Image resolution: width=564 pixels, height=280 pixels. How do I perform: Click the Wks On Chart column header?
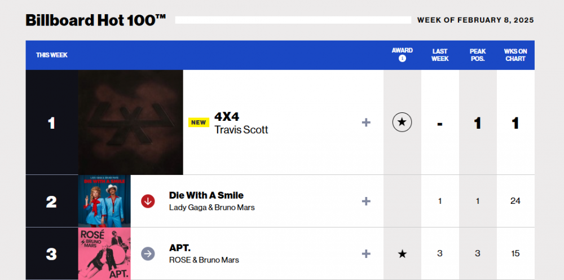pyautogui.click(x=515, y=55)
